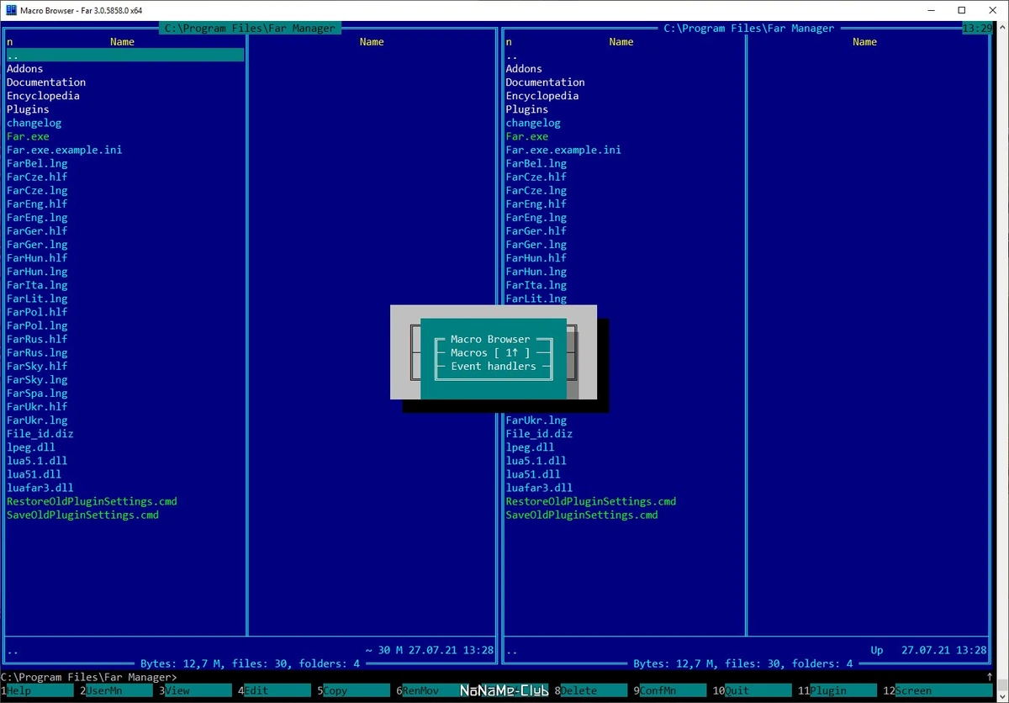Click the right panel path title
Screen dimensions: 1009x703
pyautogui.click(x=749, y=28)
